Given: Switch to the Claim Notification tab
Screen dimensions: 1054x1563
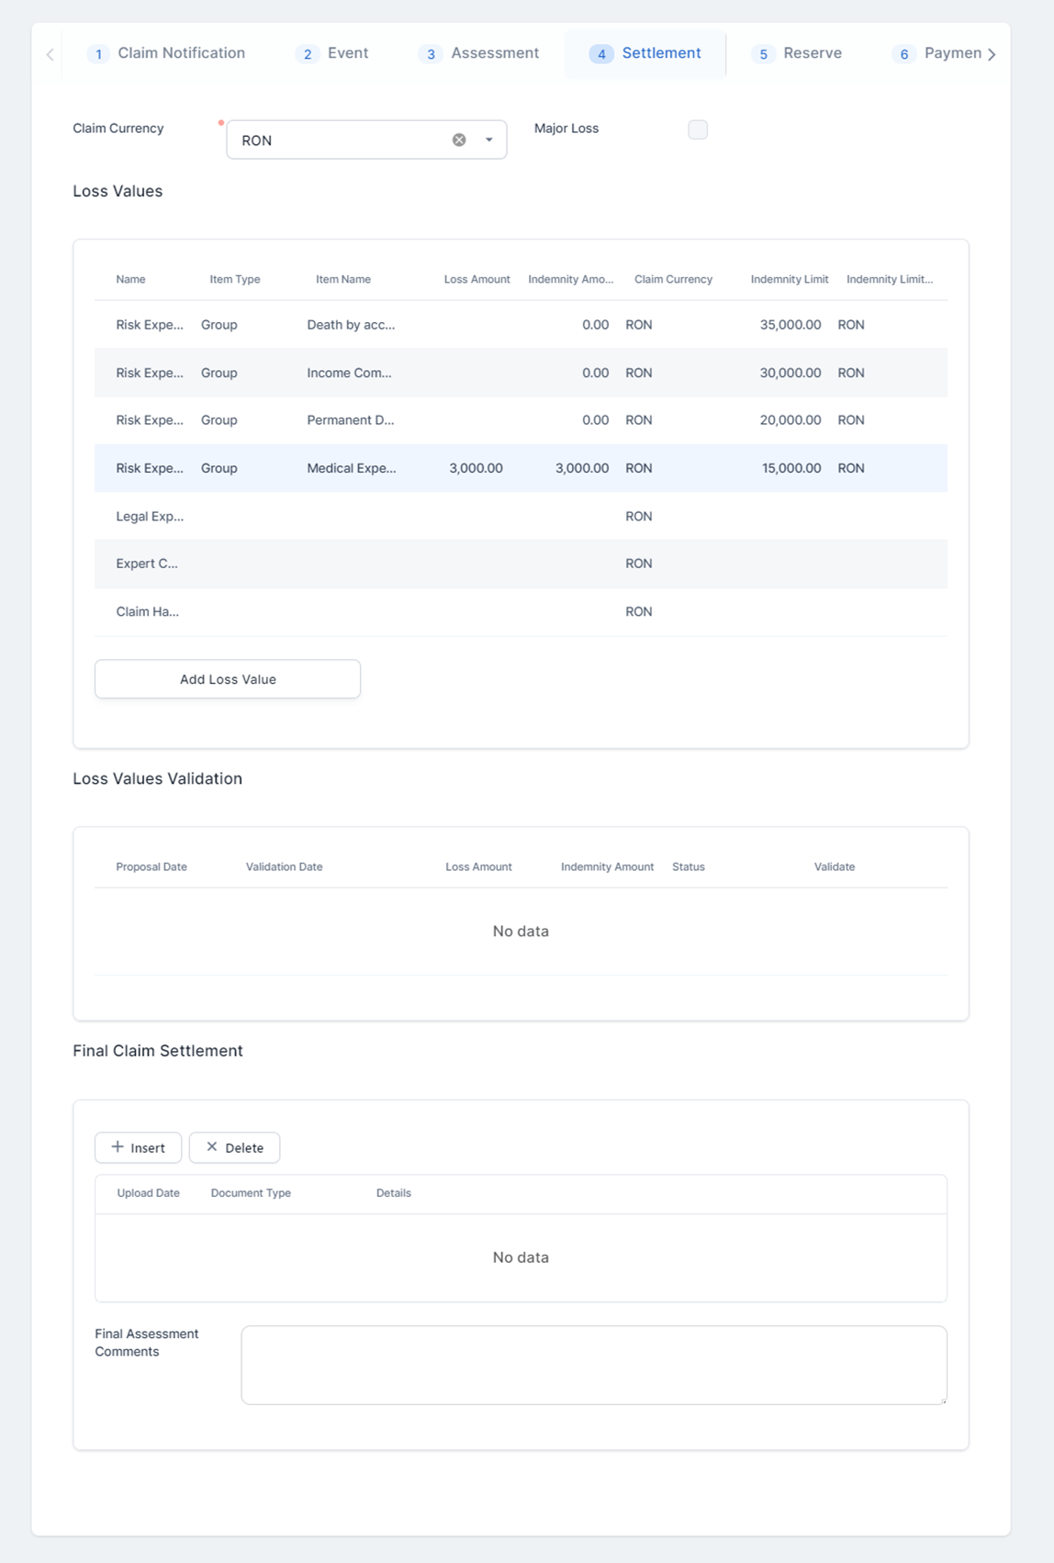Looking at the screenshot, I should point(167,53).
